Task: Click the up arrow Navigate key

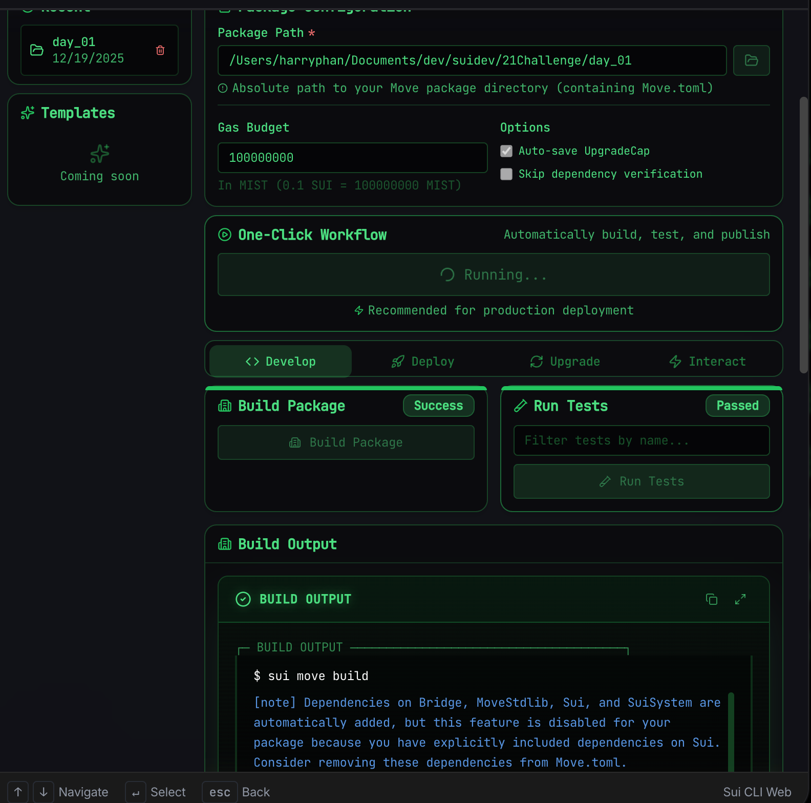Action: [18, 792]
